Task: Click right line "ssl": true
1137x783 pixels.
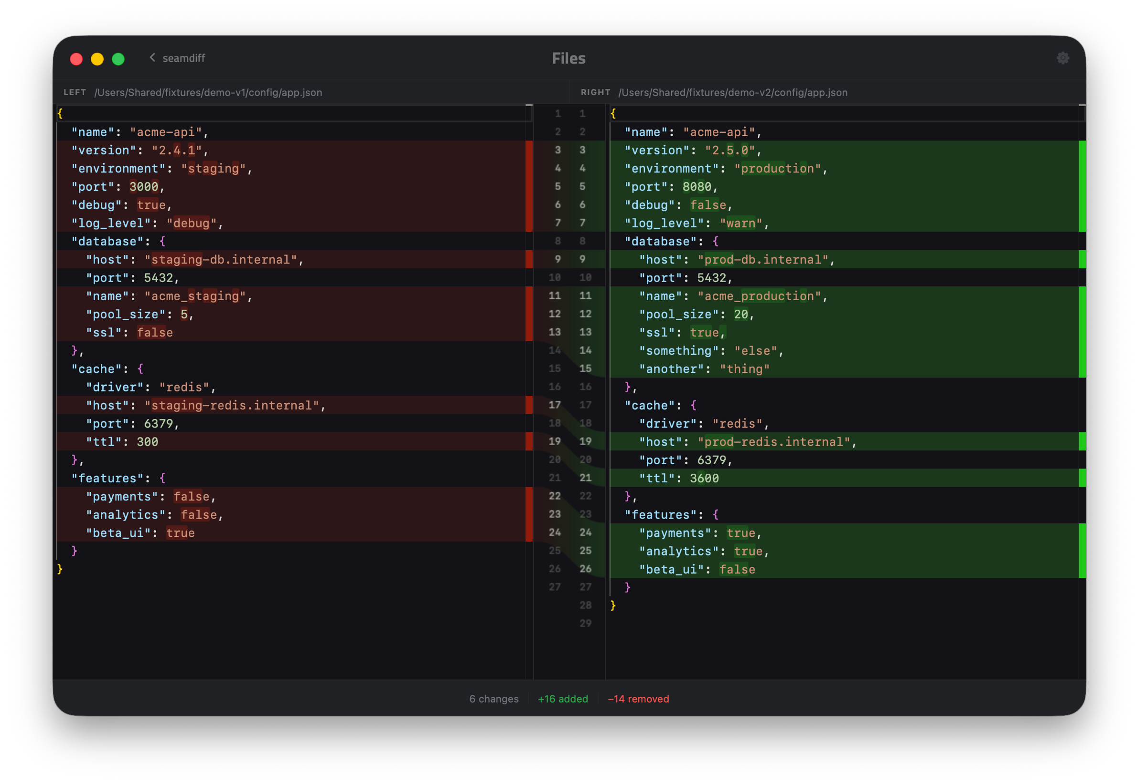Action: pos(844,332)
